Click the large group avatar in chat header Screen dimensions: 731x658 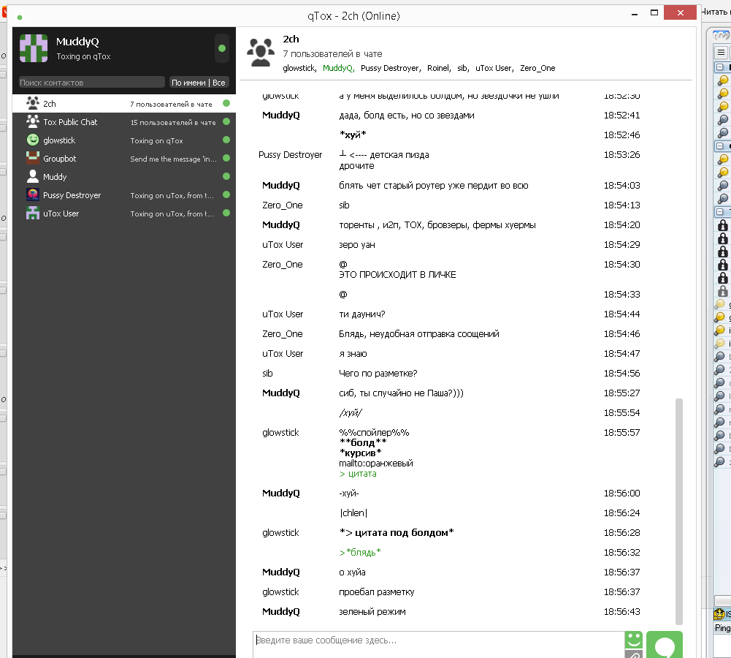(261, 52)
